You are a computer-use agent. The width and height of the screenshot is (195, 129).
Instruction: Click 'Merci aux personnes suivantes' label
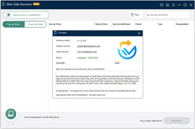coord(80,69)
